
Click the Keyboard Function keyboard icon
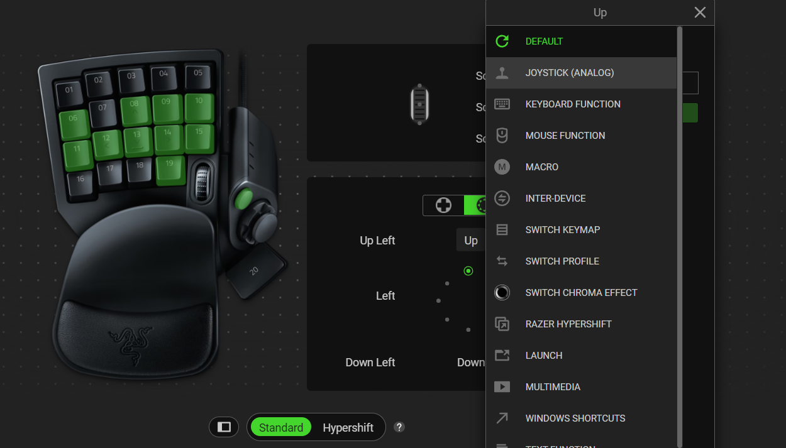[502, 104]
